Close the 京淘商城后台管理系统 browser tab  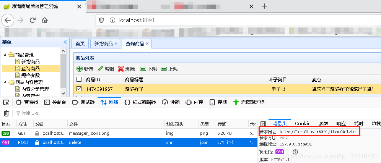tap(79, 6)
